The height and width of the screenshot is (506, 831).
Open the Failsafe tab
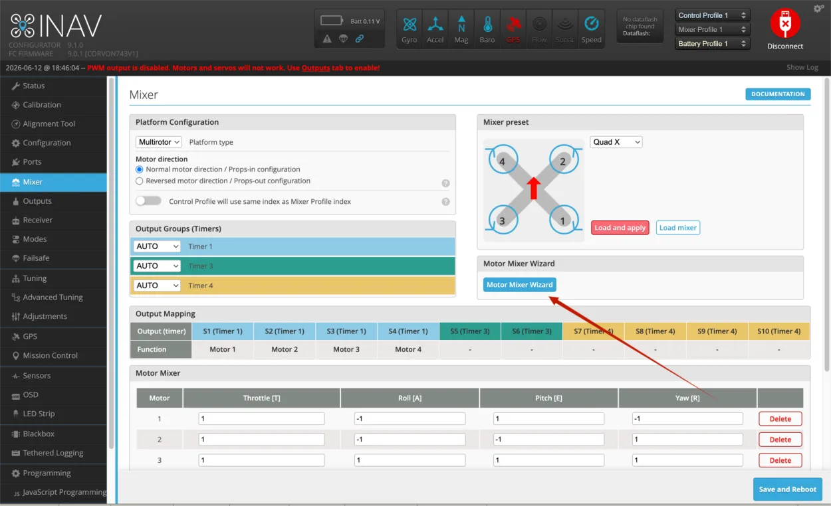[53, 258]
